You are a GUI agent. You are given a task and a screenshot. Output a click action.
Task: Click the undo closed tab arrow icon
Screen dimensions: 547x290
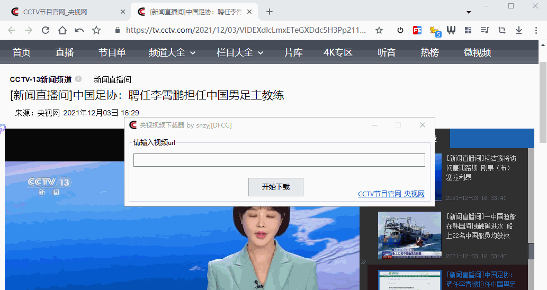point(79,30)
